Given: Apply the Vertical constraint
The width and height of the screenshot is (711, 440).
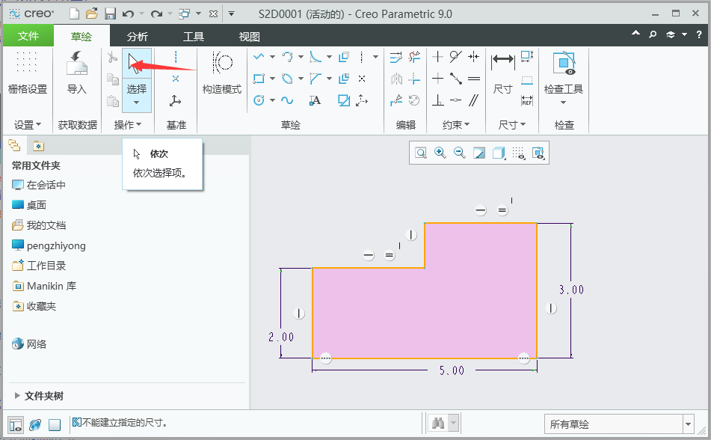Looking at the screenshot, I should coord(437,57).
